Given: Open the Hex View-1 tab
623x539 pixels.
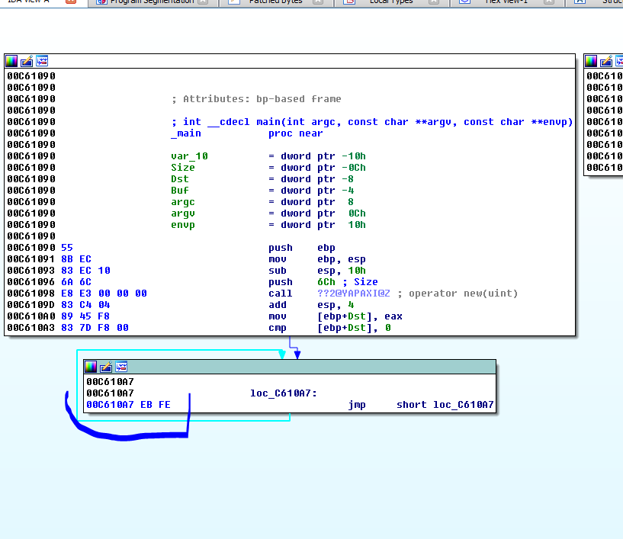Looking at the screenshot, I should [506, 2].
